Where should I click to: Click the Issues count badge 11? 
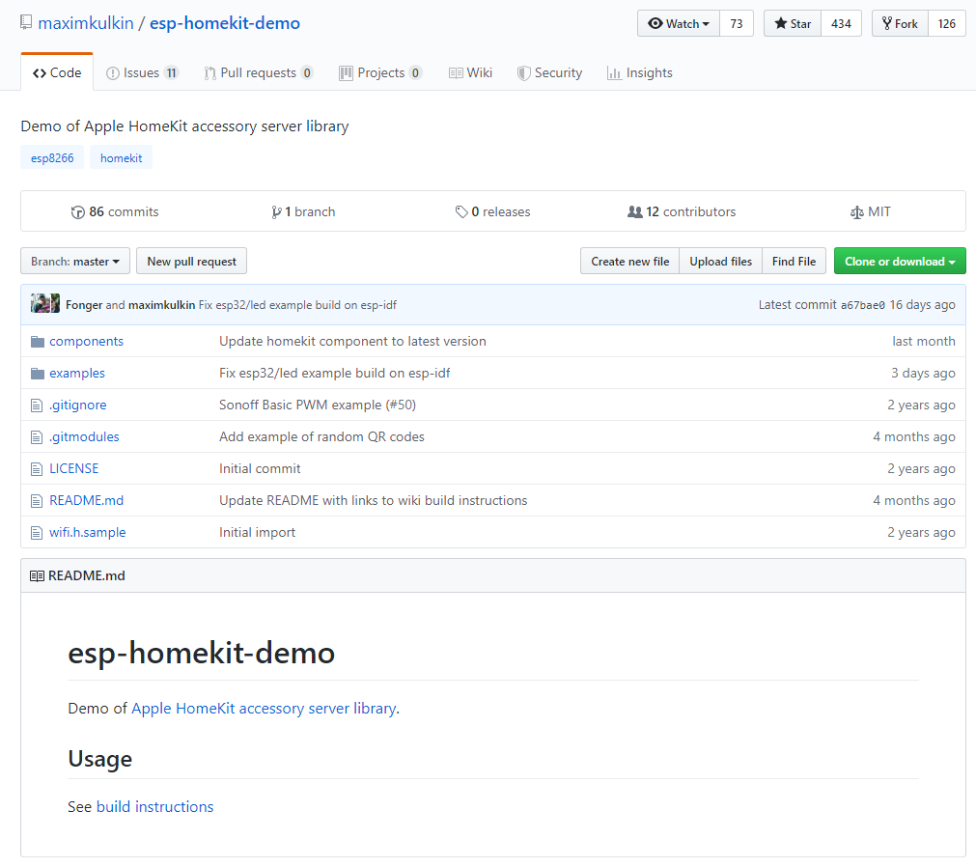171,72
